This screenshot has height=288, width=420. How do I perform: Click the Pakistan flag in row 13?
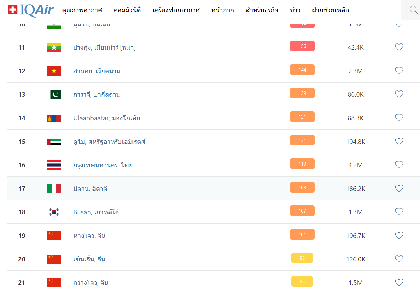pyautogui.click(x=55, y=94)
